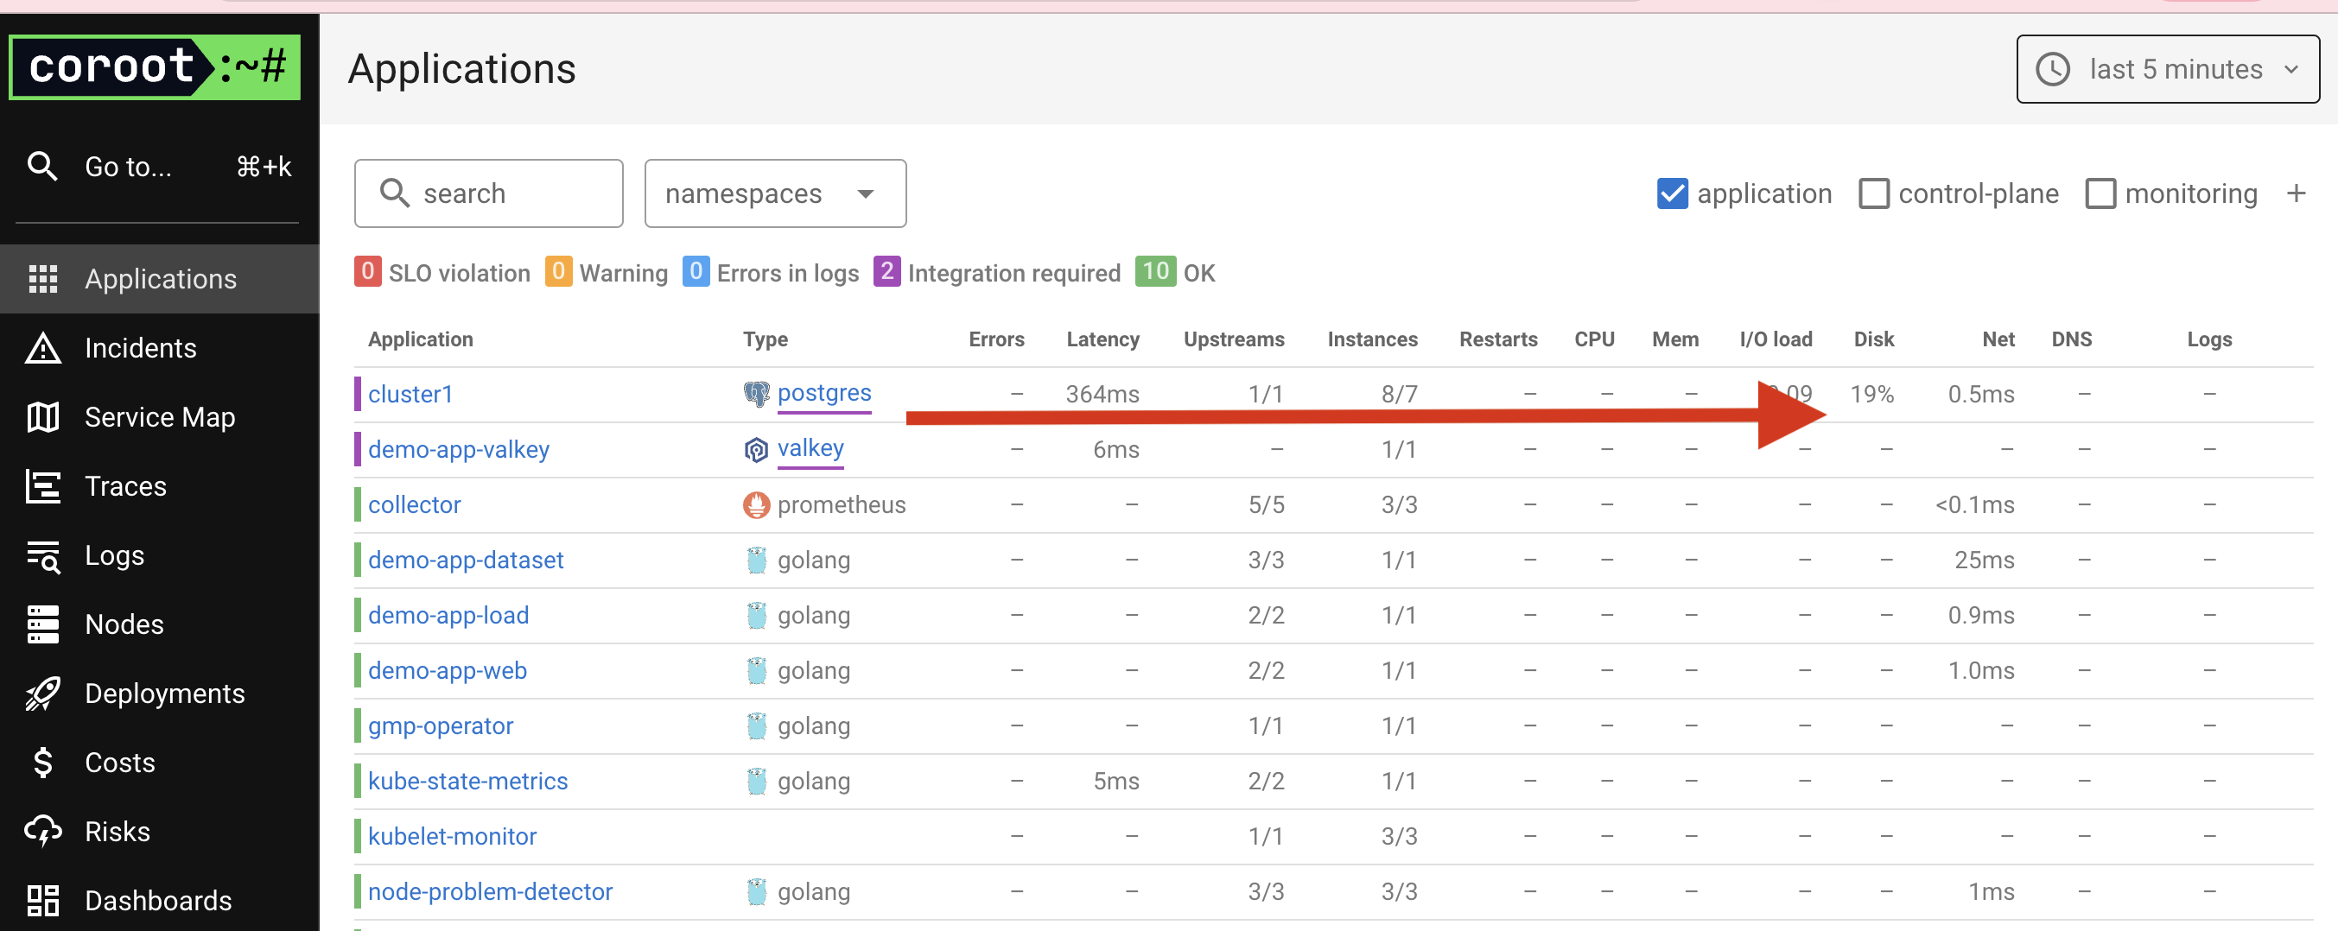Click the 5/5 upstreams value for collector
Screen dimensions: 2338x931
[1266, 504]
